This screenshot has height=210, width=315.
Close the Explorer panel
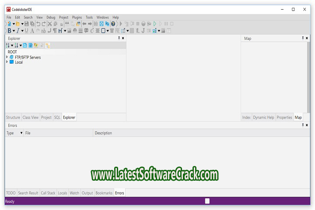[x=123, y=38]
